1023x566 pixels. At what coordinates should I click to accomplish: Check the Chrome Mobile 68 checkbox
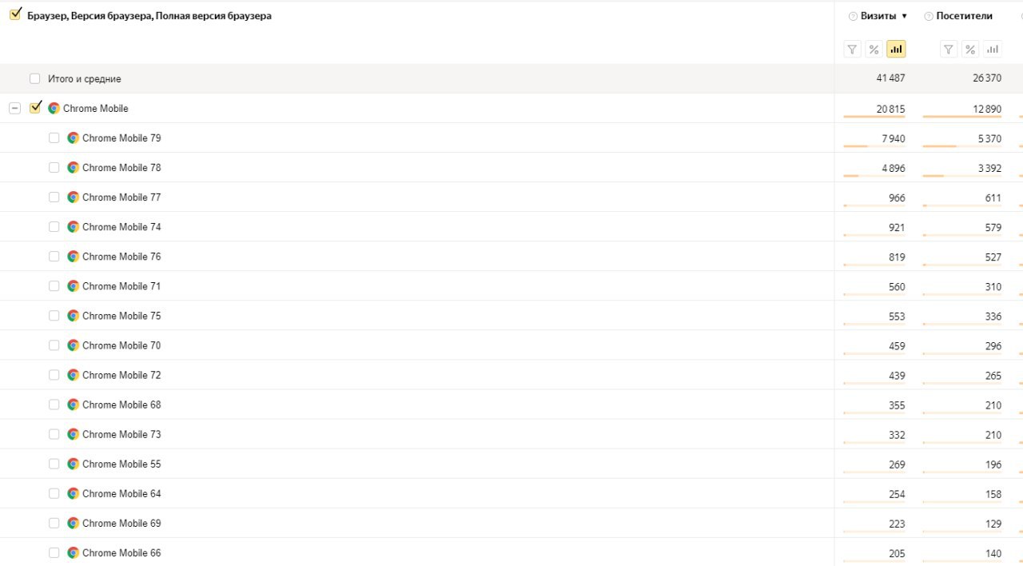point(54,404)
